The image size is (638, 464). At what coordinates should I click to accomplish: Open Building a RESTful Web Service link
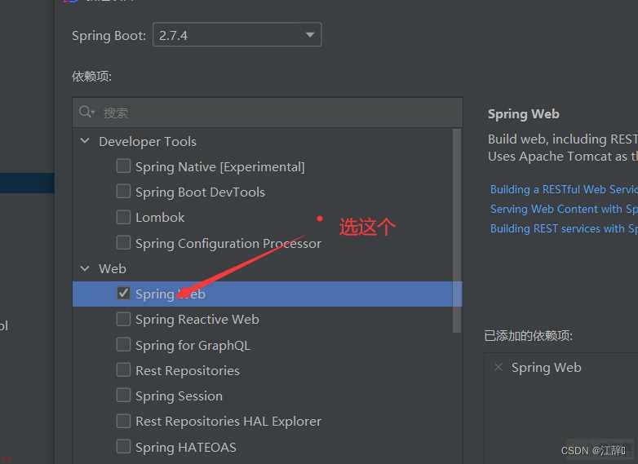tap(564, 189)
